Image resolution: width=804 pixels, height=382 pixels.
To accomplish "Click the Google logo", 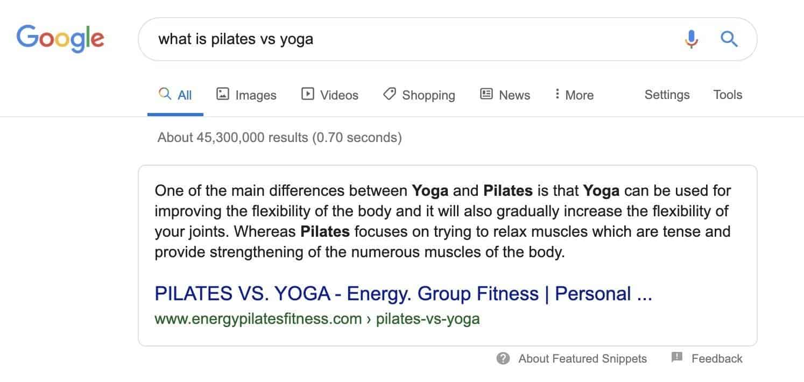I will coord(60,38).
